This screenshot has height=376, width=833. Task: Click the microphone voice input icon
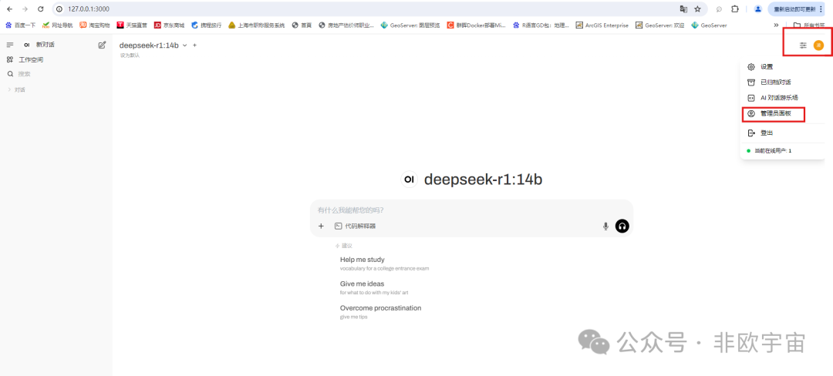click(x=605, y=227)
